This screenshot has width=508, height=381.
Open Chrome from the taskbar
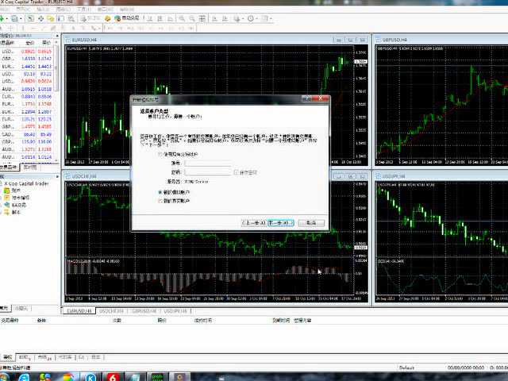point(68,377)
